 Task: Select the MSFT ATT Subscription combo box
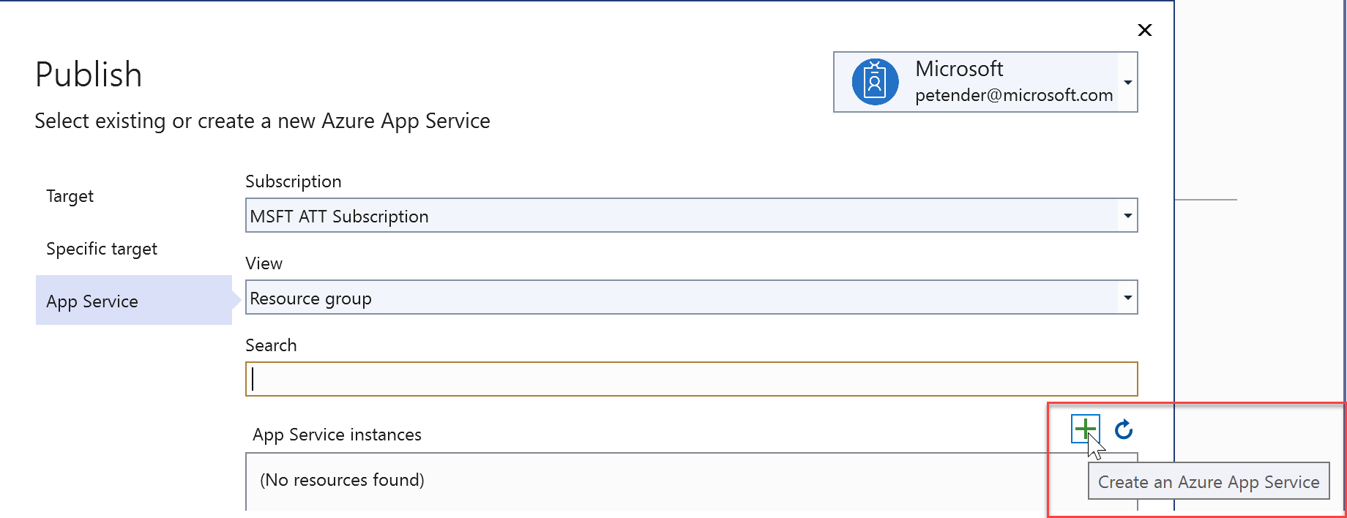tap(681, 216)
